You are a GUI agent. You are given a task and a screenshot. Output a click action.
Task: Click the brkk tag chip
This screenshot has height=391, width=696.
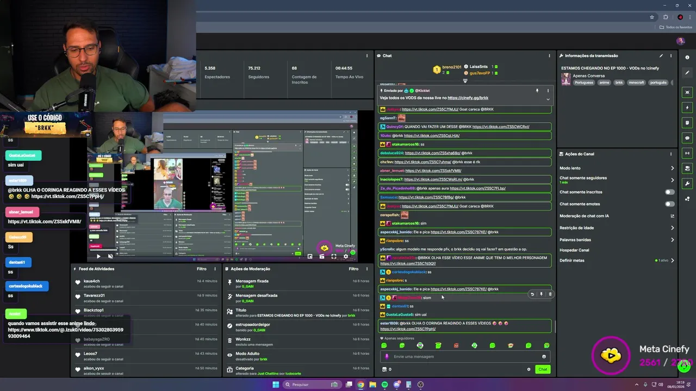619,83
